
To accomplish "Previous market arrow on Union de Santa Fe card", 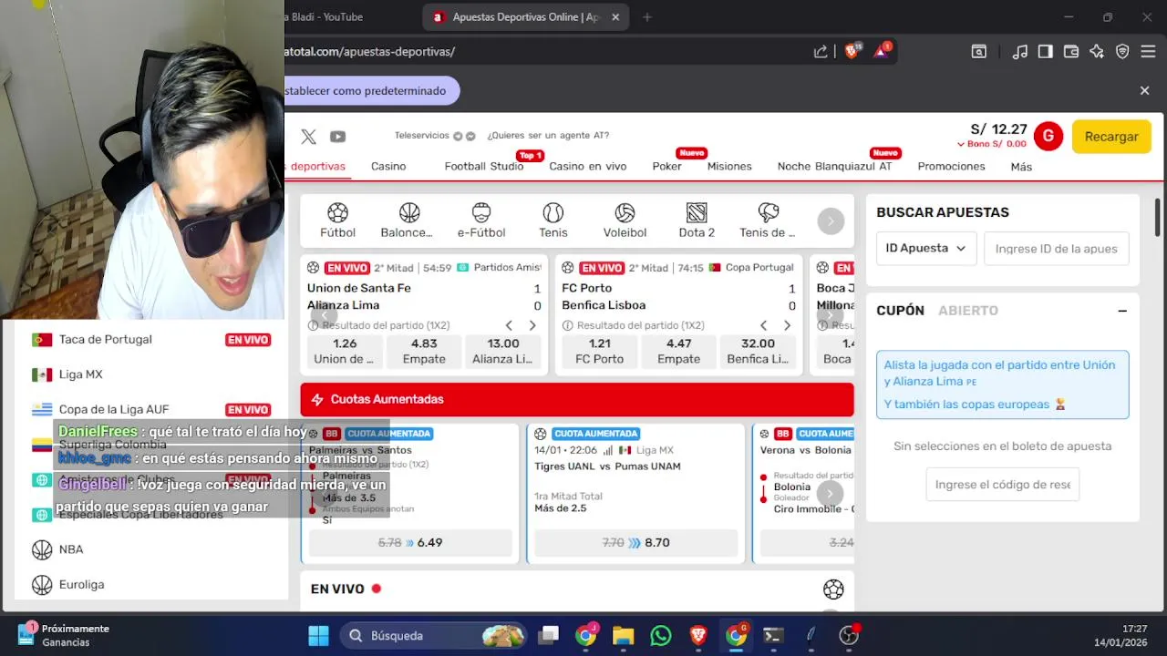I will tap(510, 325).
